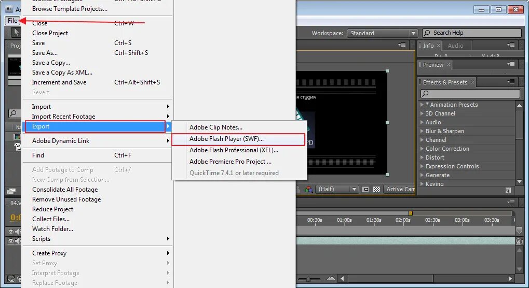Choose Collect Files from File menu

98,219
